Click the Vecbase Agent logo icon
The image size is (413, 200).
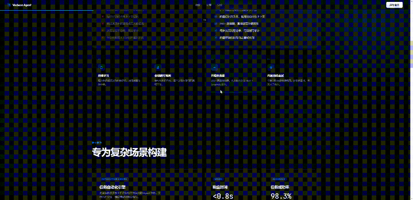click(x=9, y=5)
